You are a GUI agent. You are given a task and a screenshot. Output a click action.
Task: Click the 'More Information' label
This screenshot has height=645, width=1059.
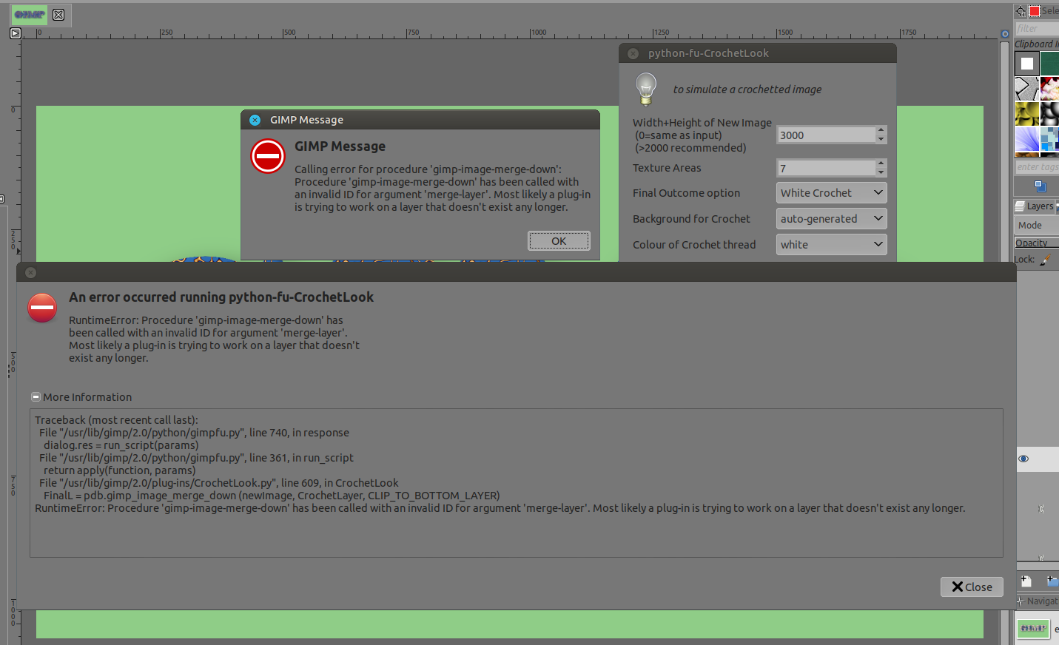tap(87, 397)
